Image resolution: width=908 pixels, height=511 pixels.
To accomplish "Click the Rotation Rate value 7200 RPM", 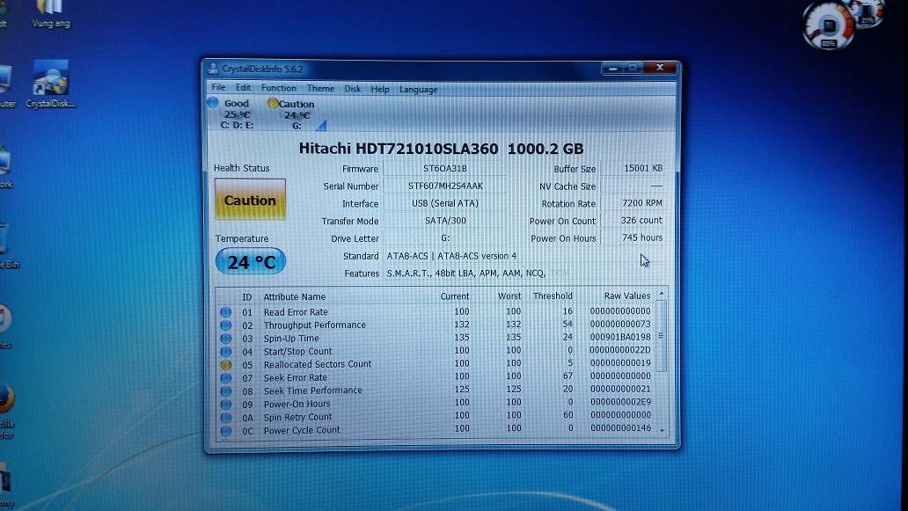I will click(641, 203).
